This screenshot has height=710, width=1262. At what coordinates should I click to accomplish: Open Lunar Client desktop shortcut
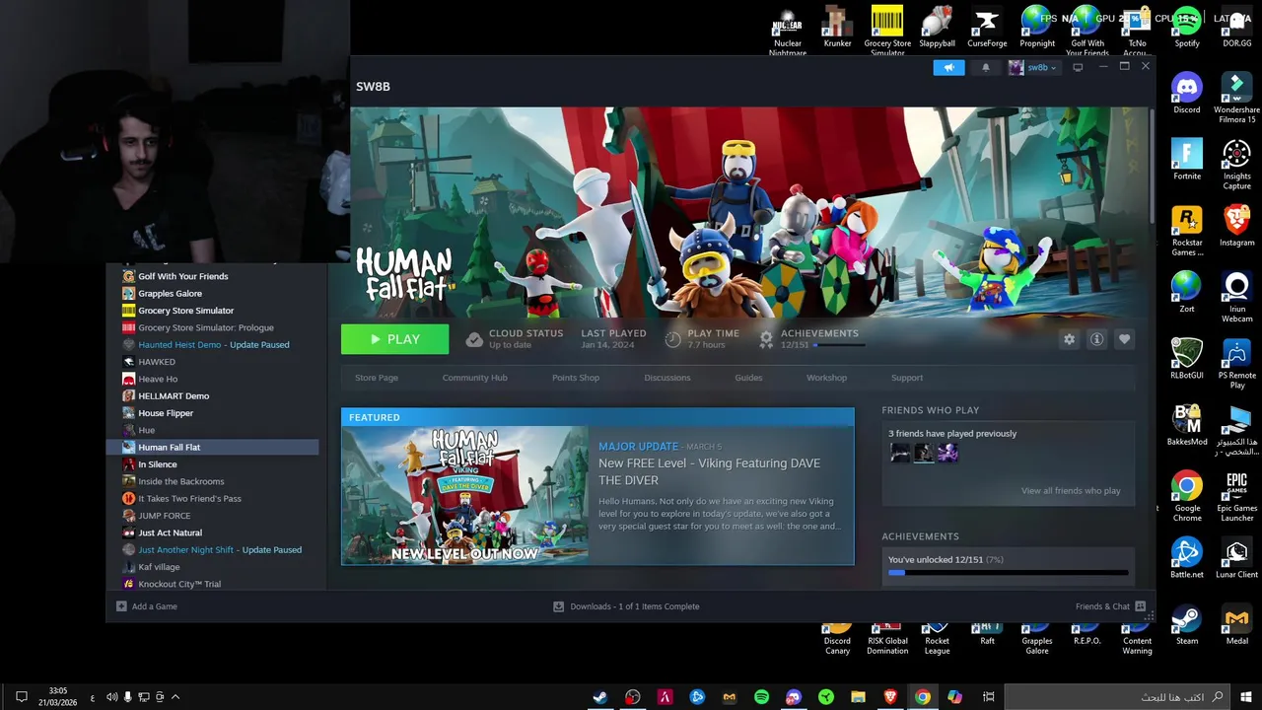1236,558
